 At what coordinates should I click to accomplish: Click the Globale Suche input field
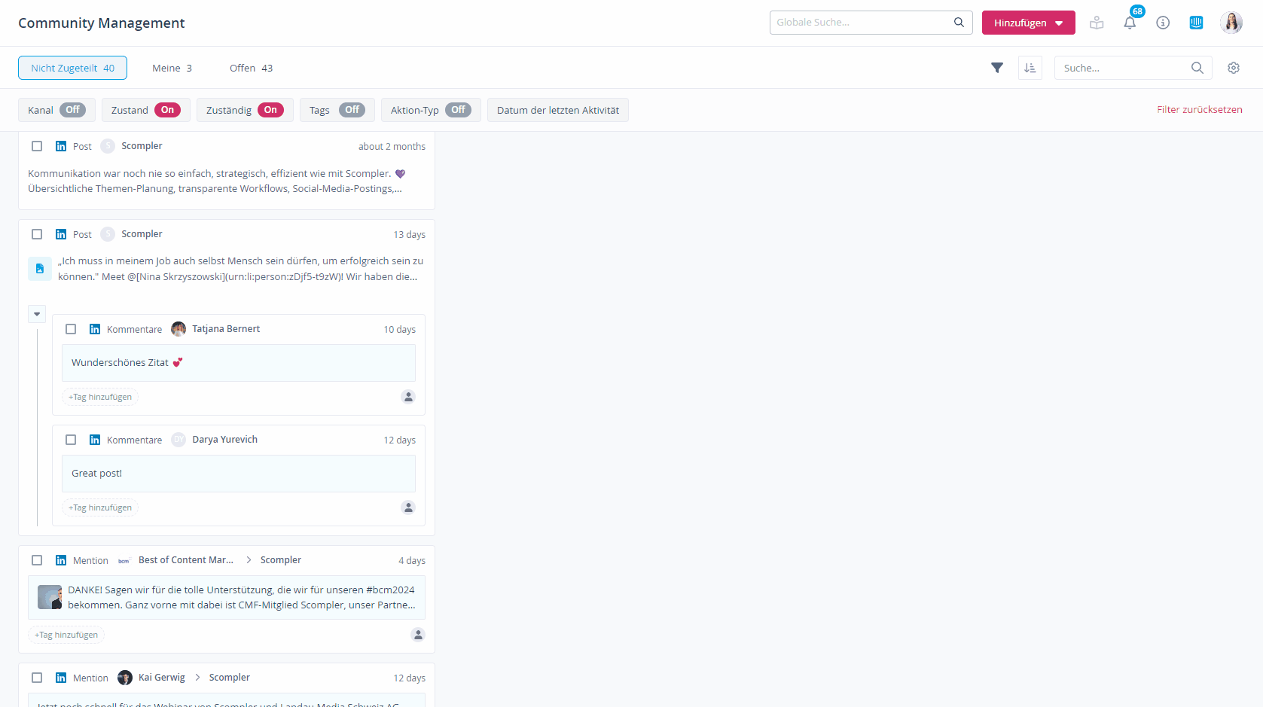862,23
